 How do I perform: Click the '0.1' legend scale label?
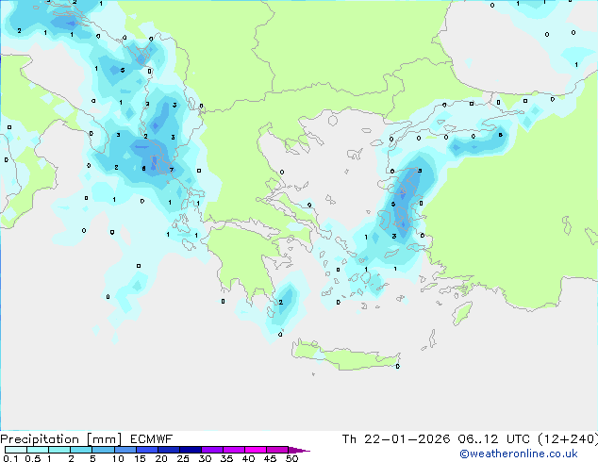point(10,458)
